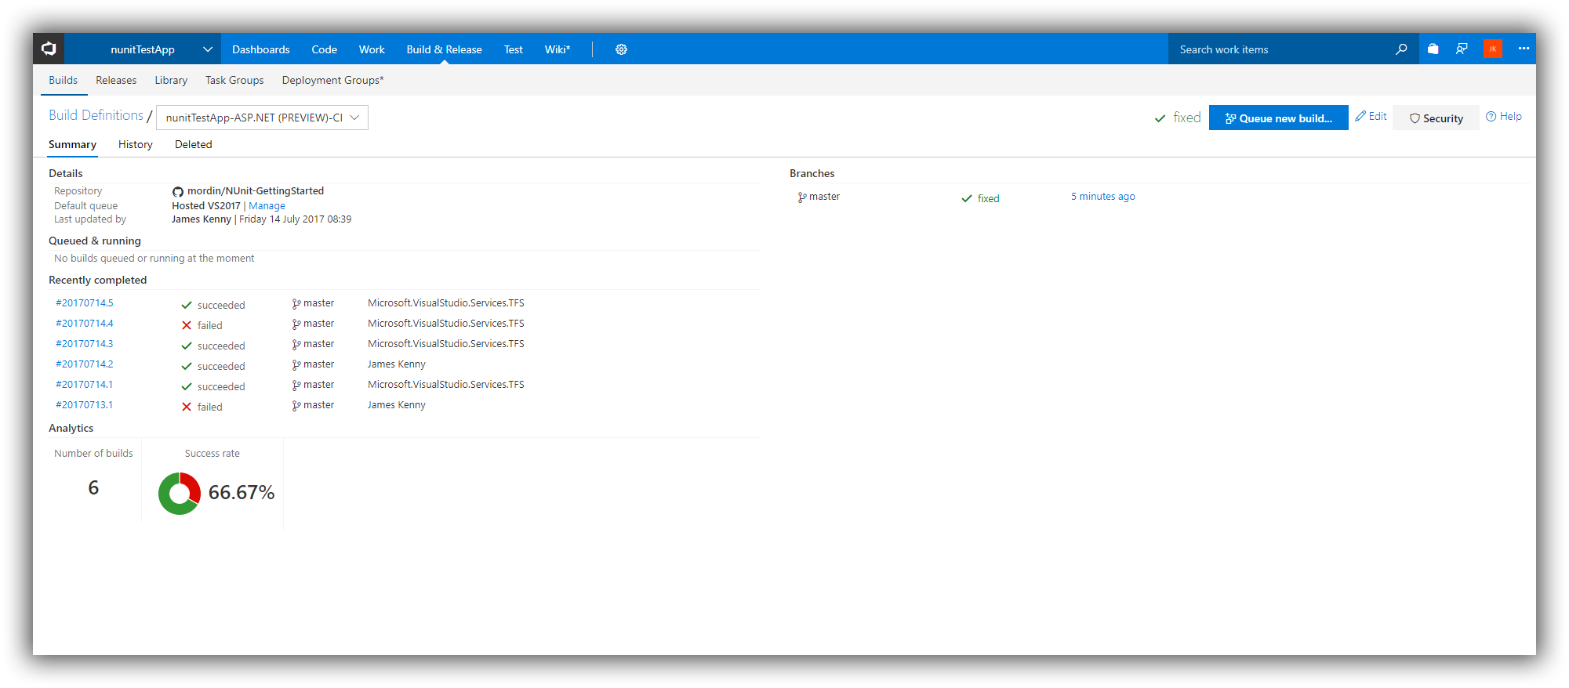Click green checkmark in Branches fixed status
1569x688 pixels.
click(x=967, y=198)
